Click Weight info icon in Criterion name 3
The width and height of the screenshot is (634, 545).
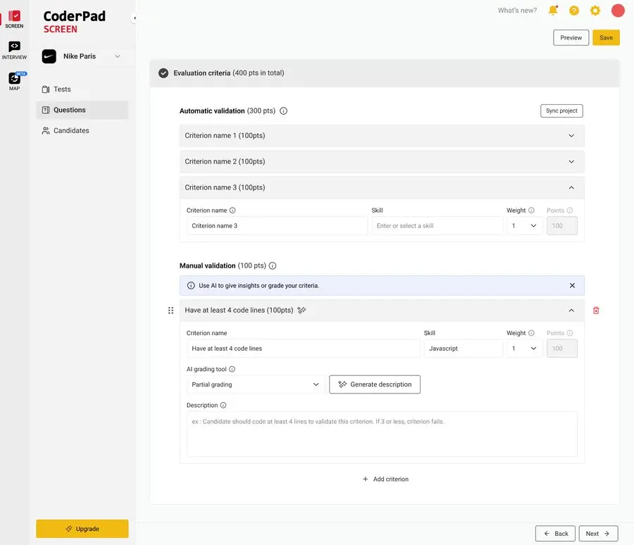point(531,211)
